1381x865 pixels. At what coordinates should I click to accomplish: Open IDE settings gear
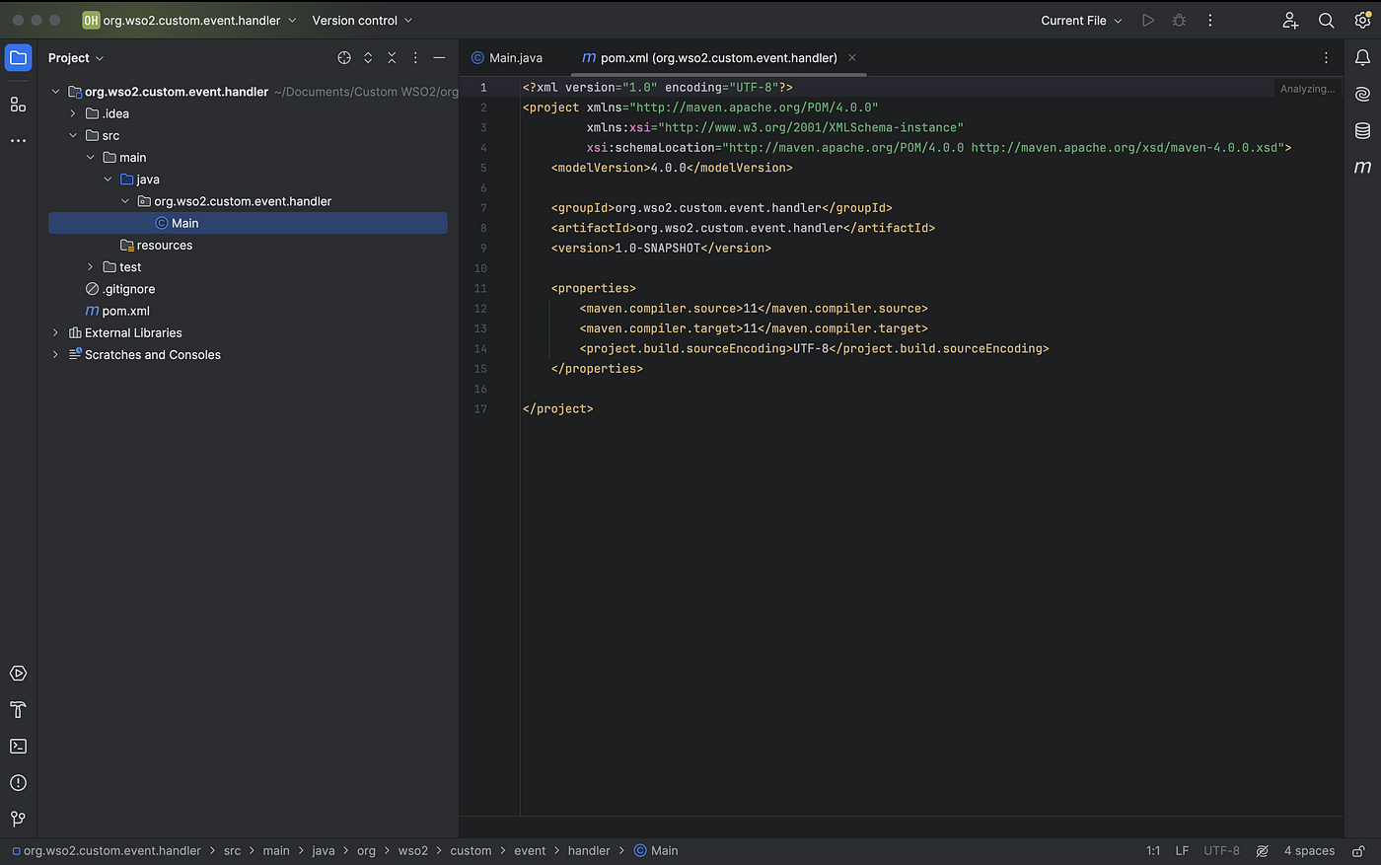[1362, 21]
